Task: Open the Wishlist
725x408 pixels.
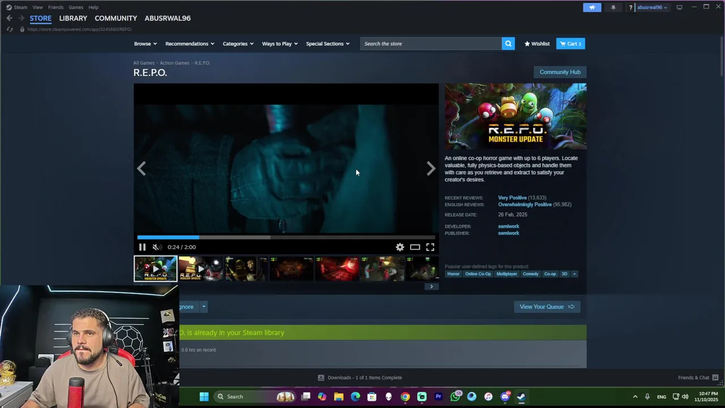Action: pyautogui.click(x=537, y=44)
